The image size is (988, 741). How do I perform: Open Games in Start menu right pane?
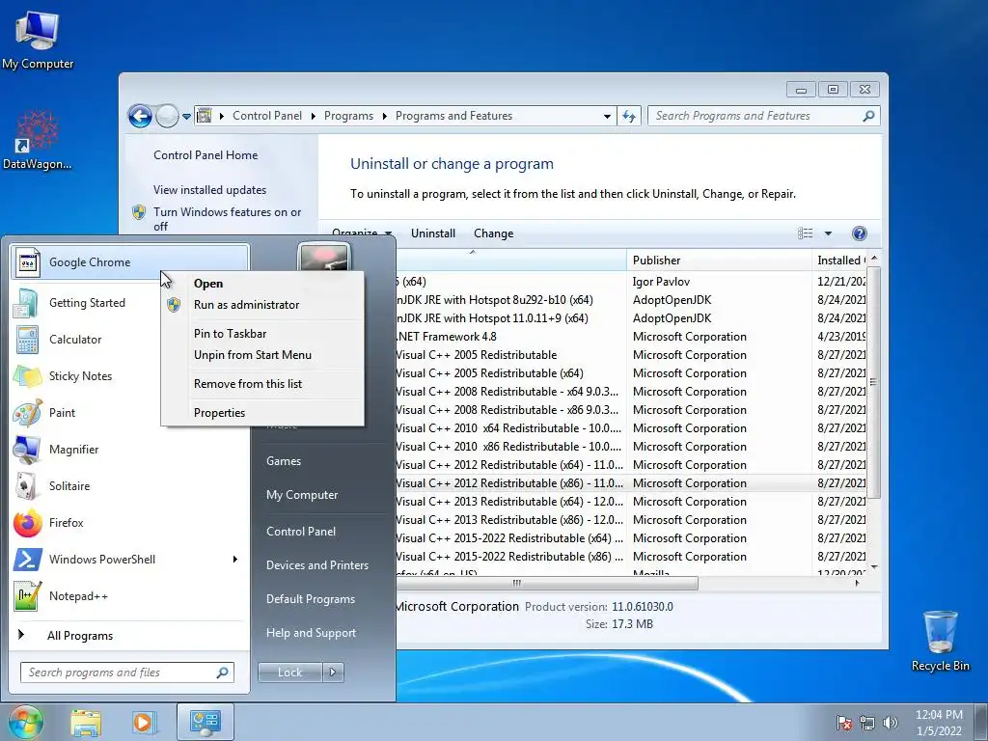[x=284, y=461]
